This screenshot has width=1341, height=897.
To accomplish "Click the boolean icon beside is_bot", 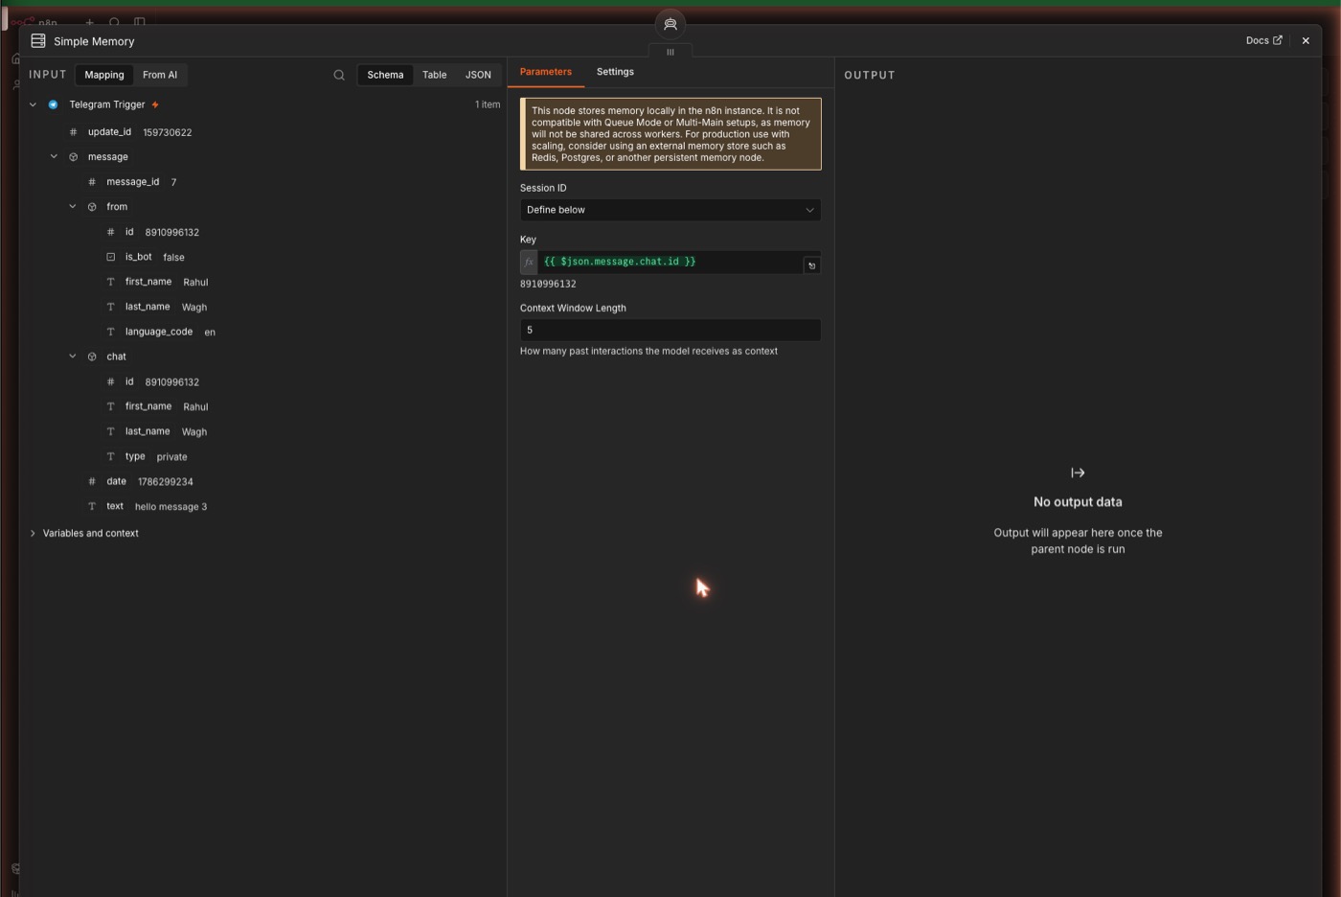I will point(110,257).
